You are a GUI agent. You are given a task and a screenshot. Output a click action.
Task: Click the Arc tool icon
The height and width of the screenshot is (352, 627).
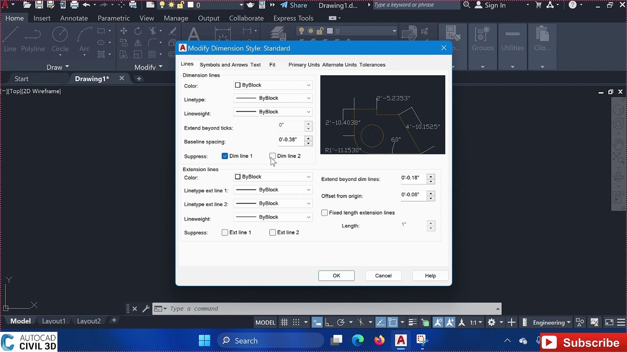(84, 39)
